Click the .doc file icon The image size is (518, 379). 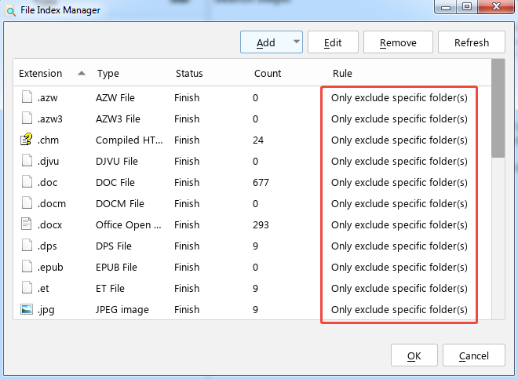coord(26,183)
